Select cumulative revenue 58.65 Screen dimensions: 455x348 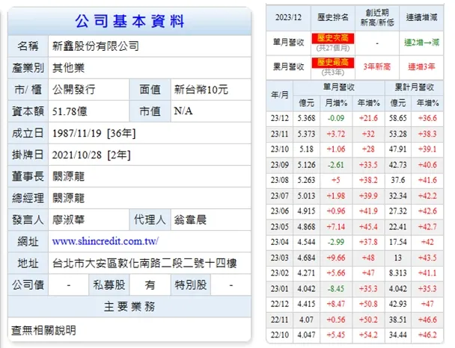(398, 118)
